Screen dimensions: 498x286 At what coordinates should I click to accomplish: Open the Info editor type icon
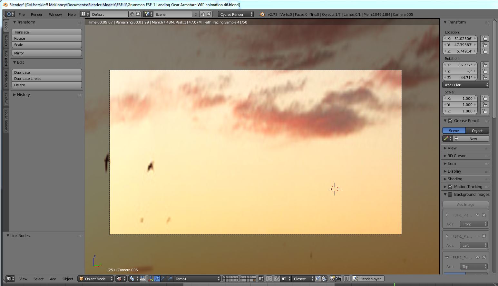(x=10, y=14)
